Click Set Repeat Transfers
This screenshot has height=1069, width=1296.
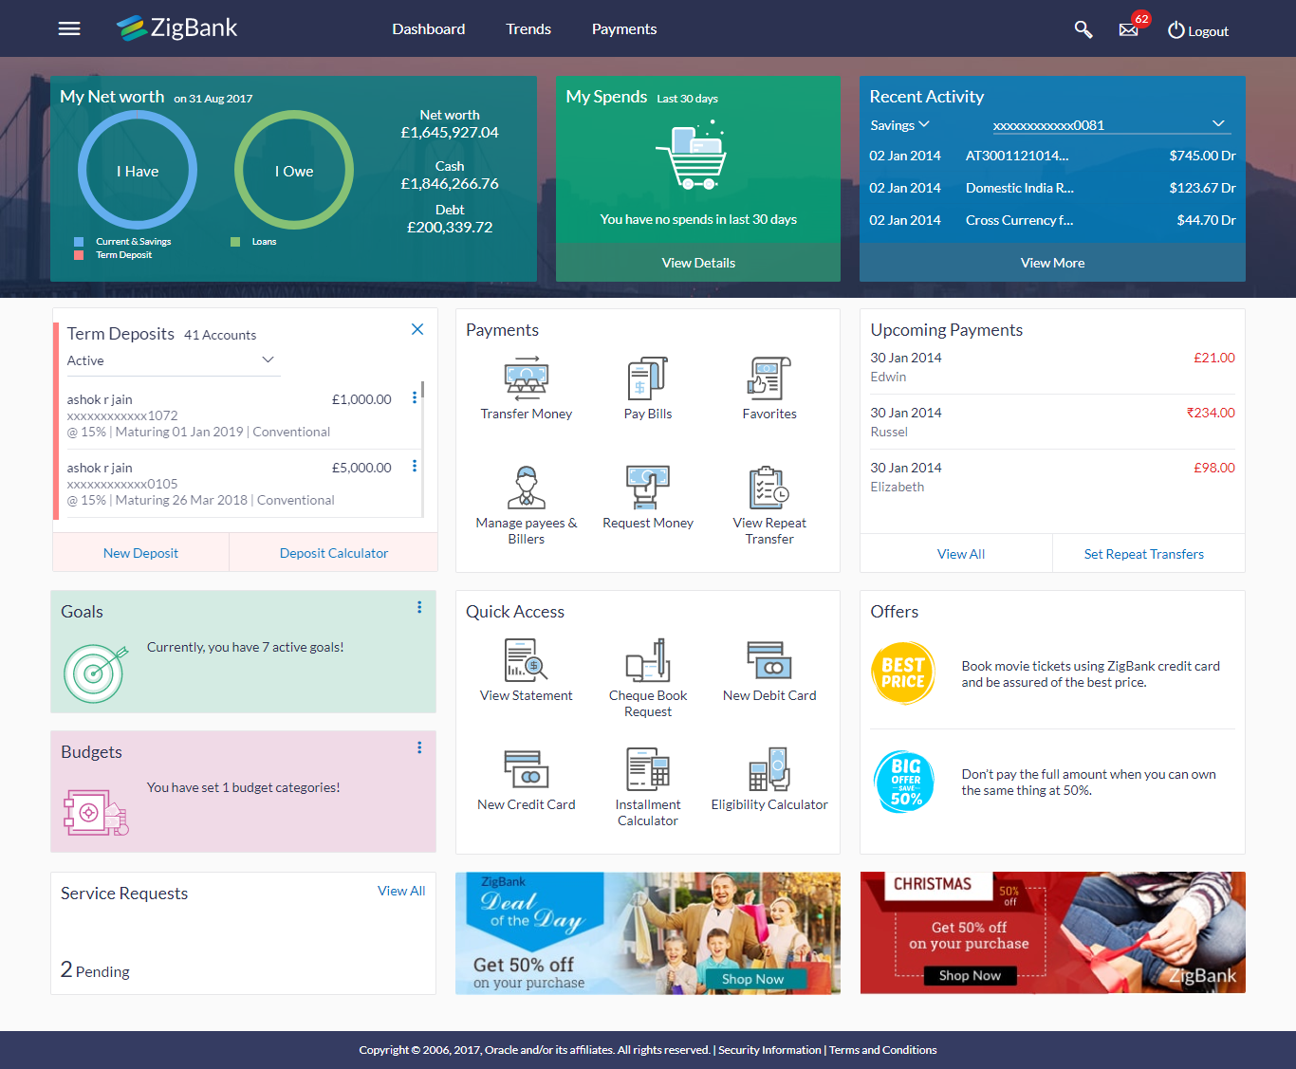click(1144, 554)
